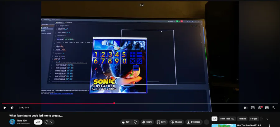Open the Type 100 channel avatar
Viewport: 280px width, 127px height.
coord(12,122)
